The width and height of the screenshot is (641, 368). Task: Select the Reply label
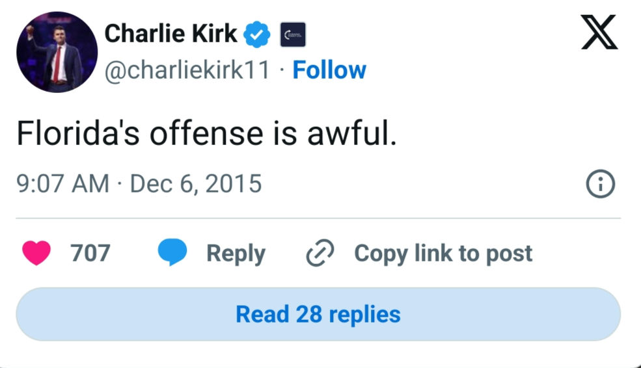tap(236, 254)
